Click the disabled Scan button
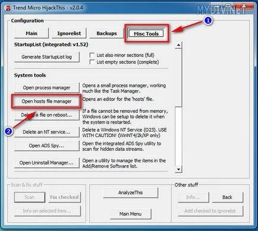 (30, 197)
